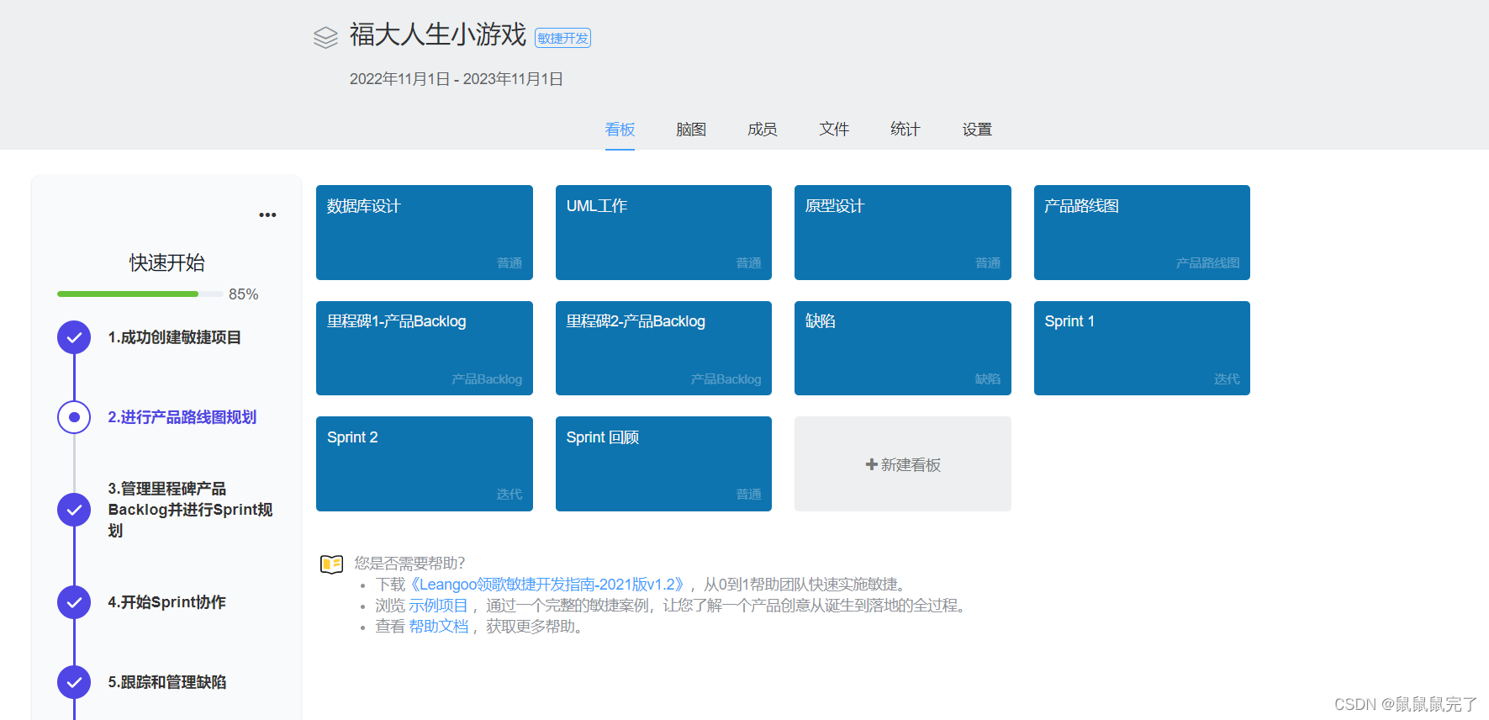Click the 您是否需要帮助? text

click(409, 563)
